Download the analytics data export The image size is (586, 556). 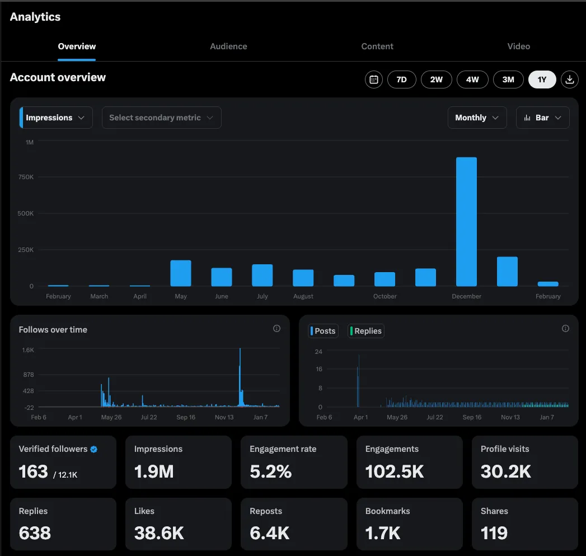570,80
